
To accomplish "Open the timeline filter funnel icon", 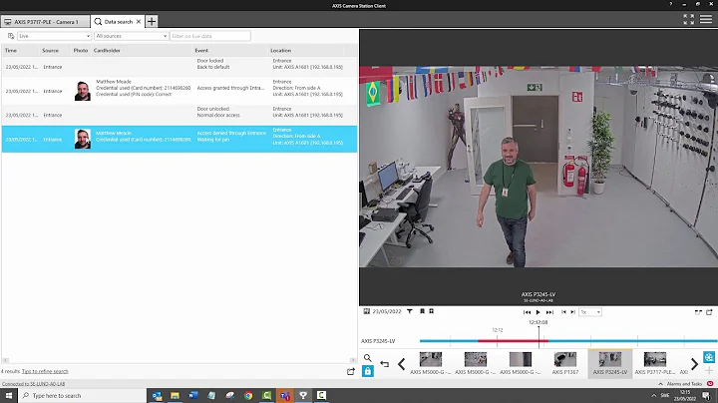I will coord(410,311).
